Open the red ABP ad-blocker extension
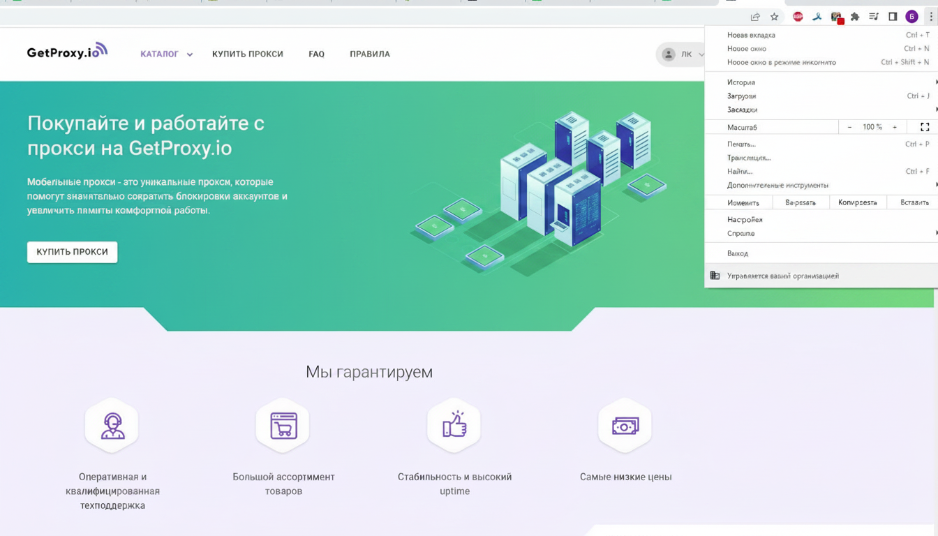 [798, 17]
